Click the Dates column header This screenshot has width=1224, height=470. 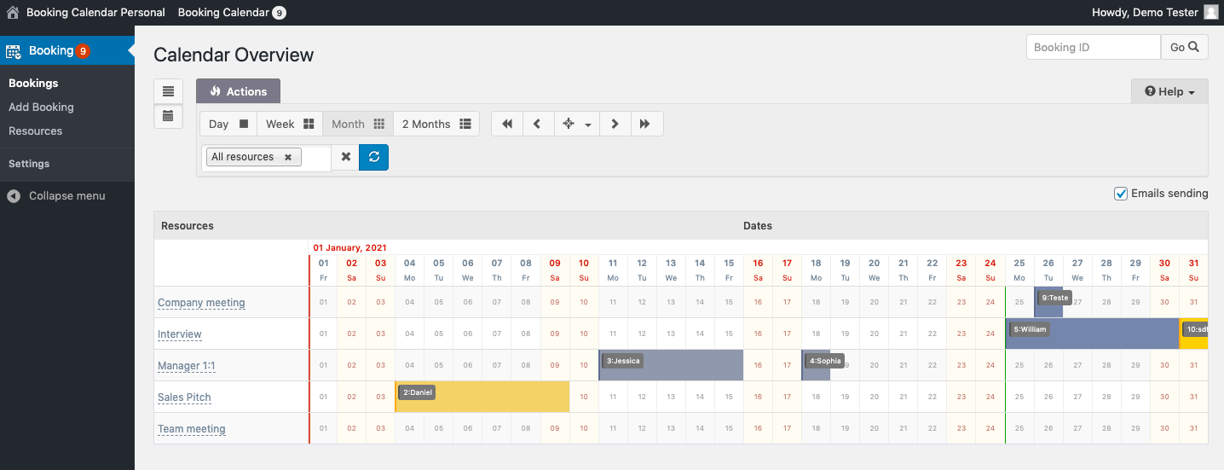click(758, 226)
